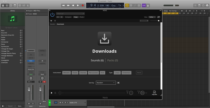
Task: Toggle the Melodic instrument filter
Action: coord(66,73)
